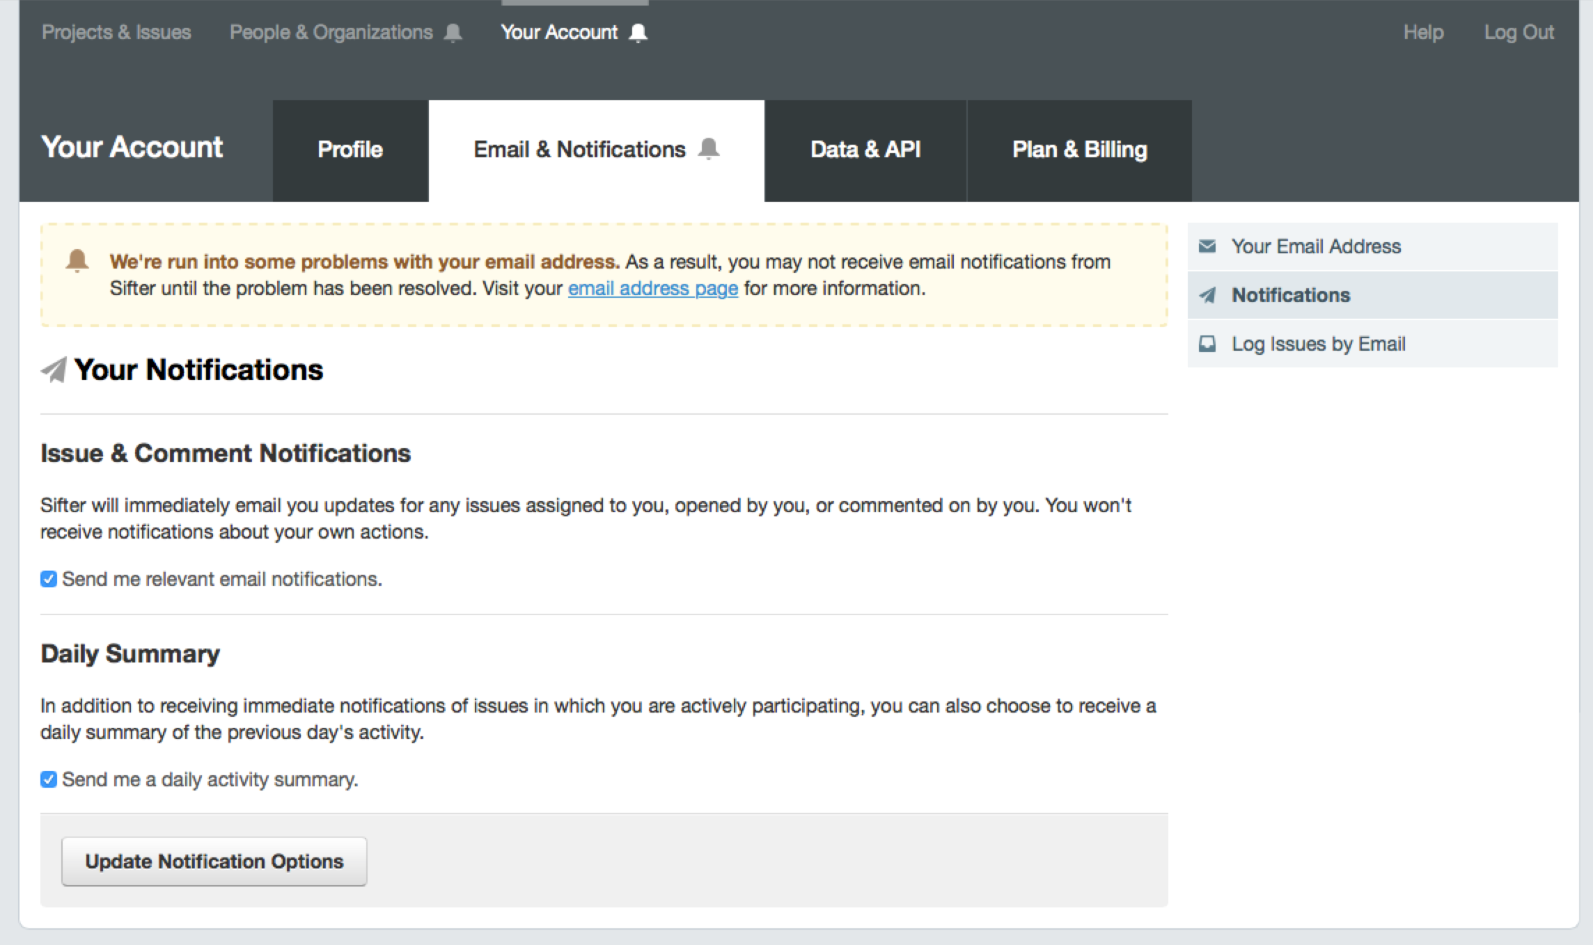1593x945 pixels.
Task: Select Notifications in the sidebar
Action: pyautogui.click(x=1373, y=295)
